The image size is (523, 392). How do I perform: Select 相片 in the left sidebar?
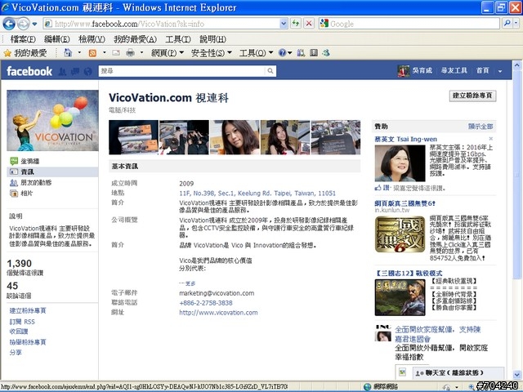(x=27, y=194)
